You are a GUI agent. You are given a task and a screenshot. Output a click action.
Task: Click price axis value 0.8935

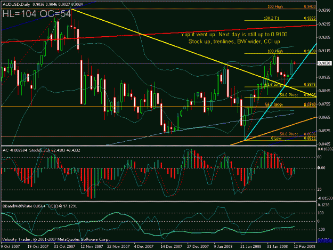tap(325, 77)
